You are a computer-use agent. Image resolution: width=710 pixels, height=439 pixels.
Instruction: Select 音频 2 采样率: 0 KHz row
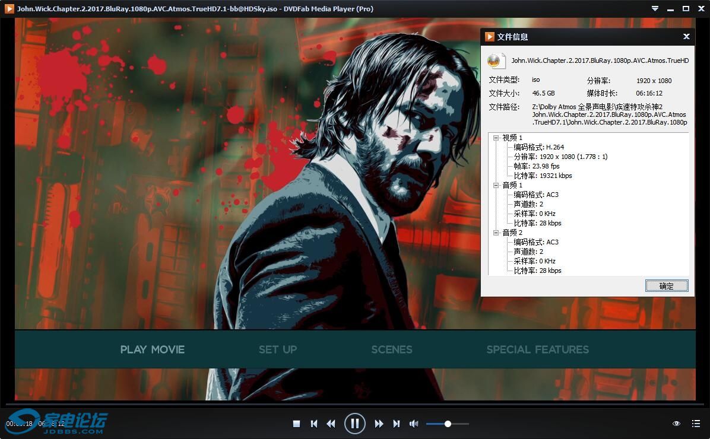pyautogui.click(x=534, y=261)
